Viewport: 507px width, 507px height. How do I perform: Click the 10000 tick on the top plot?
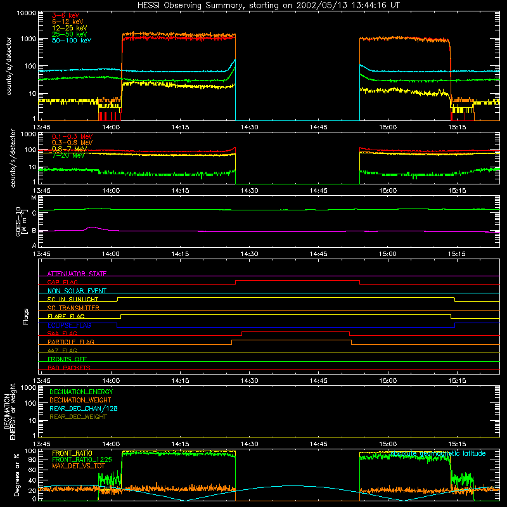(x=26, y=13)
